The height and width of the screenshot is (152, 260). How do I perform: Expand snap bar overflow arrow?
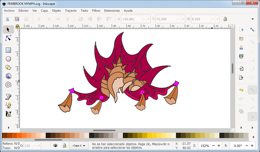point(252,127)
